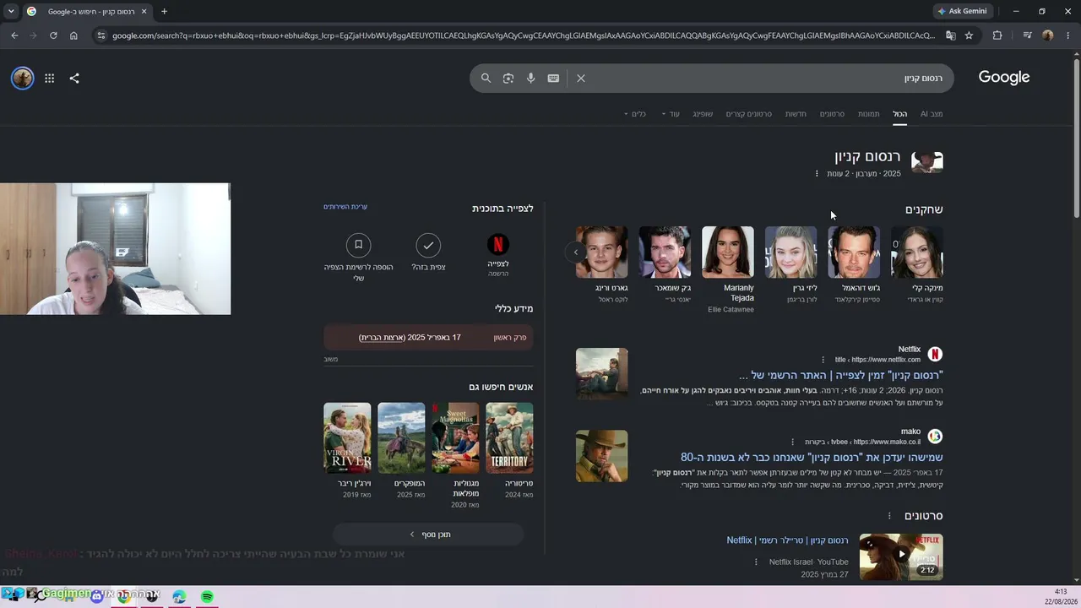Open the Territory related show poster
Image resolution: width=1081 pixels, height=608 pixels.
tap(509, 437)
